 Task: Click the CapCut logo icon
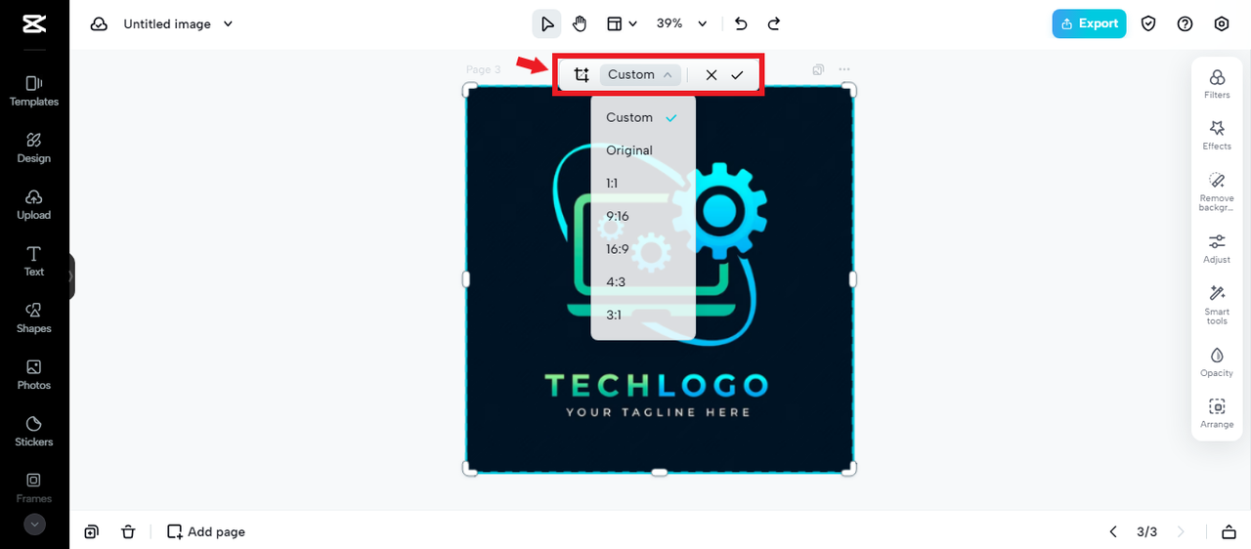point(34,23)
